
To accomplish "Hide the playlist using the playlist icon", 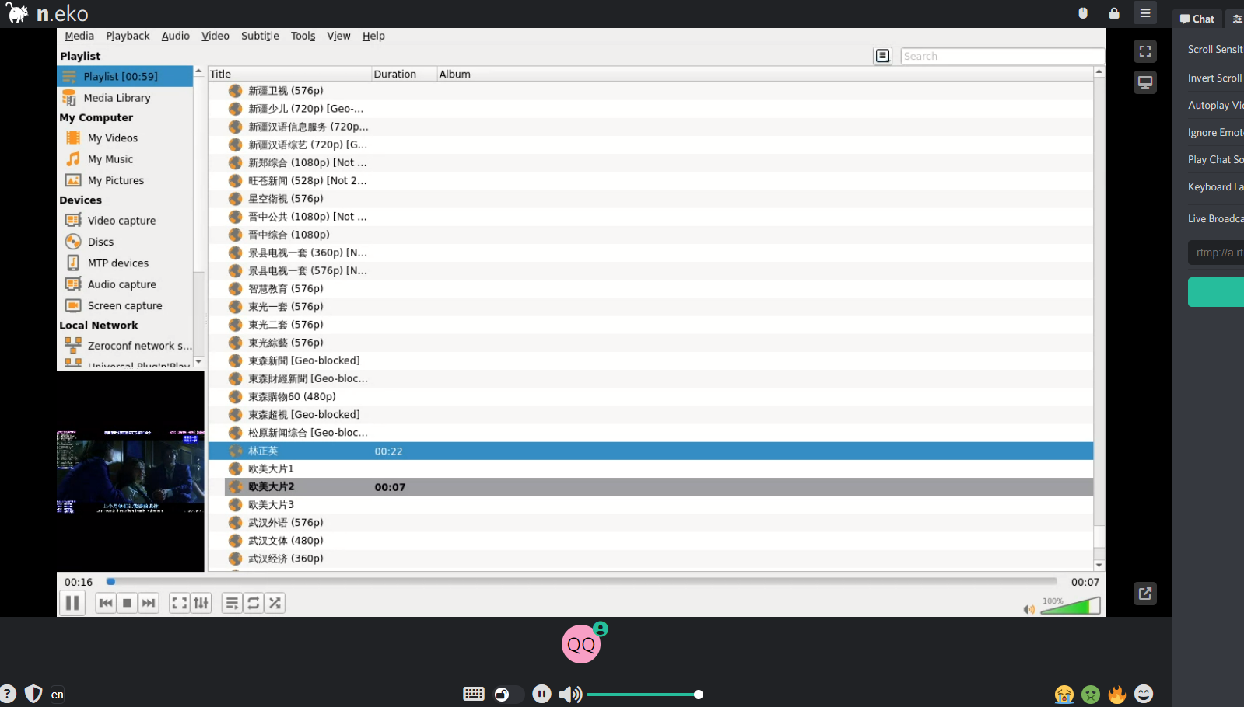I will [x=232, y=603].
